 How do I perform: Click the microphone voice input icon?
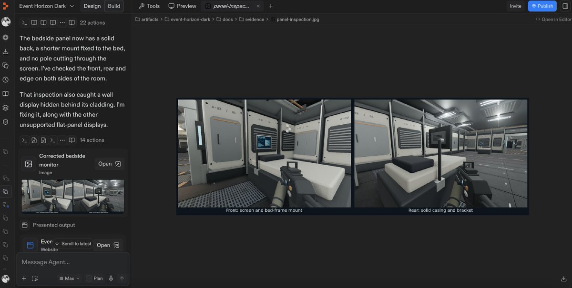(x=111, y=278)
